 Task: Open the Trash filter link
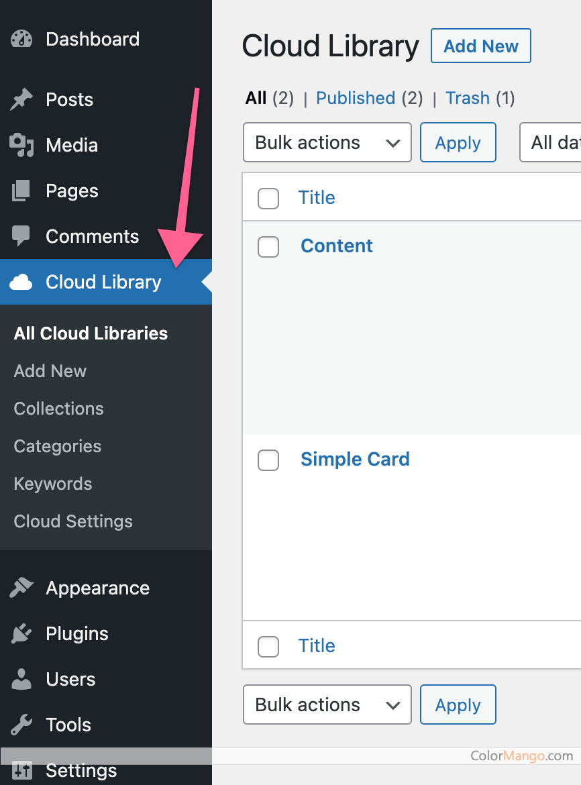tap(468, 98)
